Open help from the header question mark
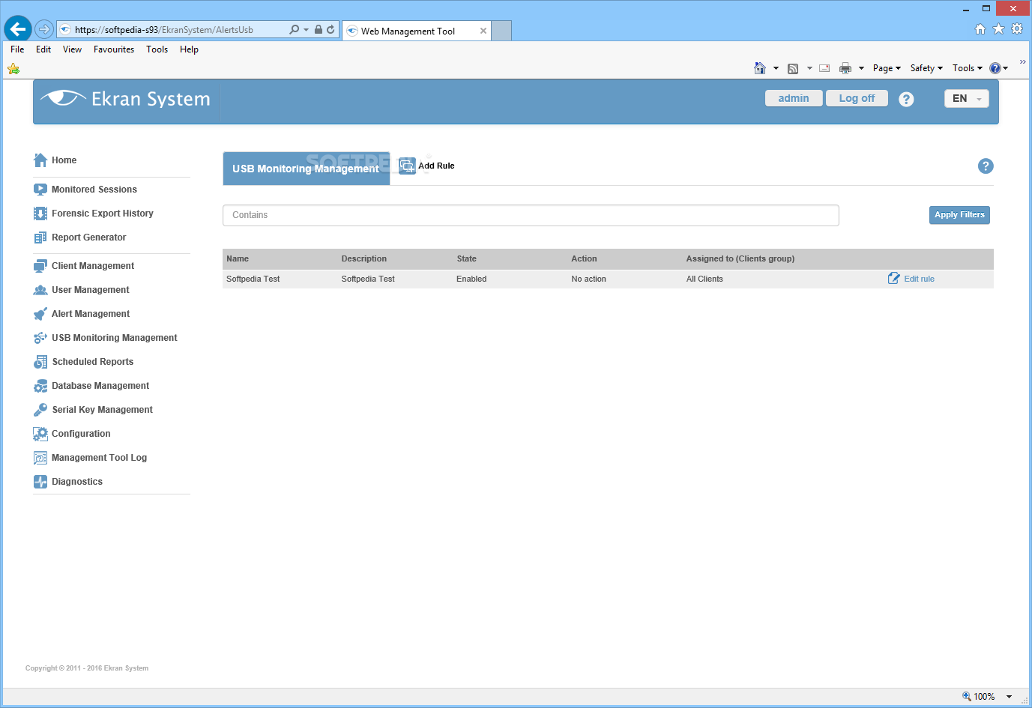1032x708 pixels. (906, 99)
